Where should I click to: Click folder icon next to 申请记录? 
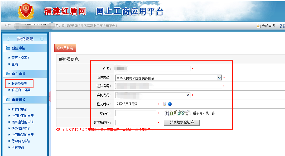tap(8, 100)
